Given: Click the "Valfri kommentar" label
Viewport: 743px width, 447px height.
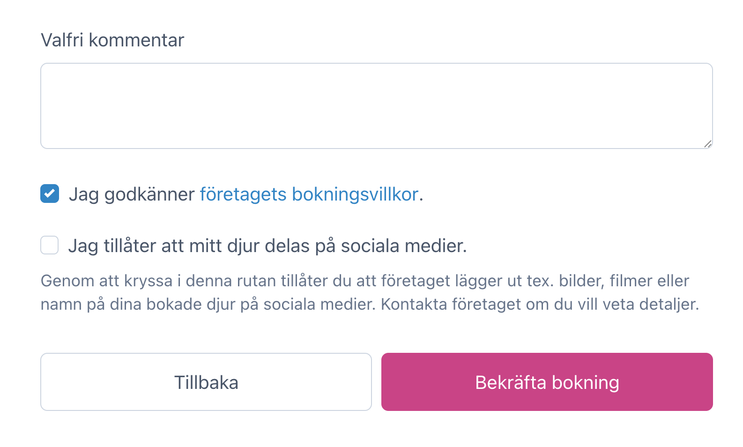Looking at the screenshot, I should (112, 40).
